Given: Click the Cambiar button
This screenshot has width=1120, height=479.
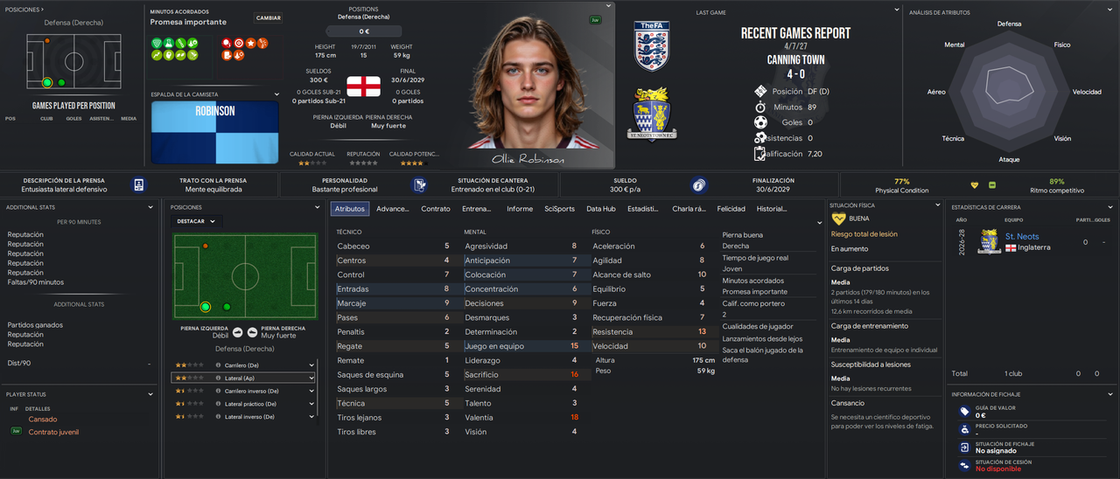Looking at the screenshot, I should click(269, 17).
